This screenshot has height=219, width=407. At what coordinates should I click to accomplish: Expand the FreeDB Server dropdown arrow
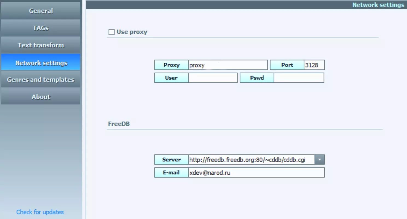pos(319,160)
